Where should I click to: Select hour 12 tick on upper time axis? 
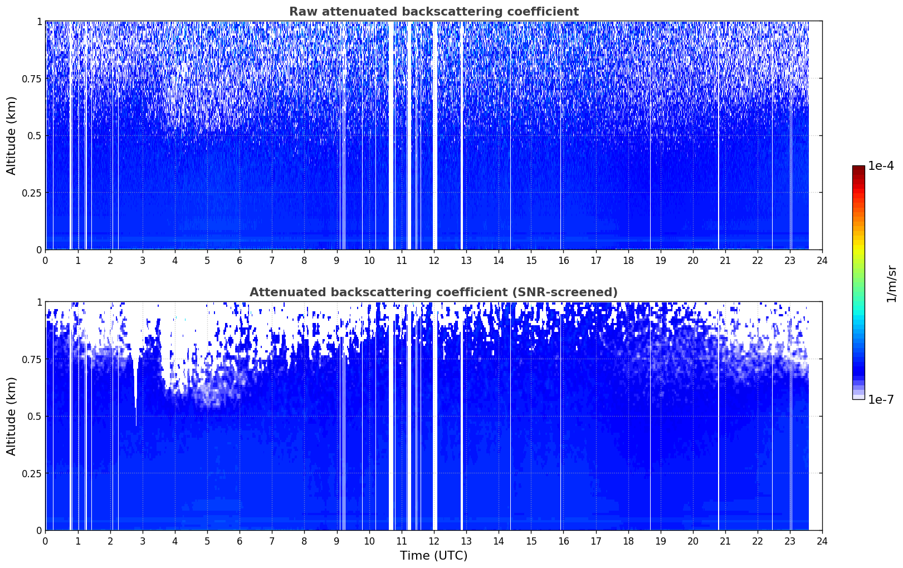click(433, 260)
